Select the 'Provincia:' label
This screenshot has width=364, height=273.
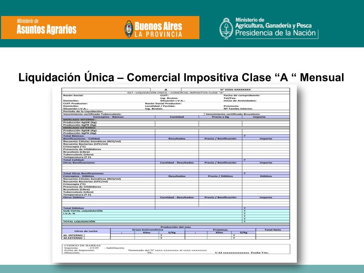231,106
